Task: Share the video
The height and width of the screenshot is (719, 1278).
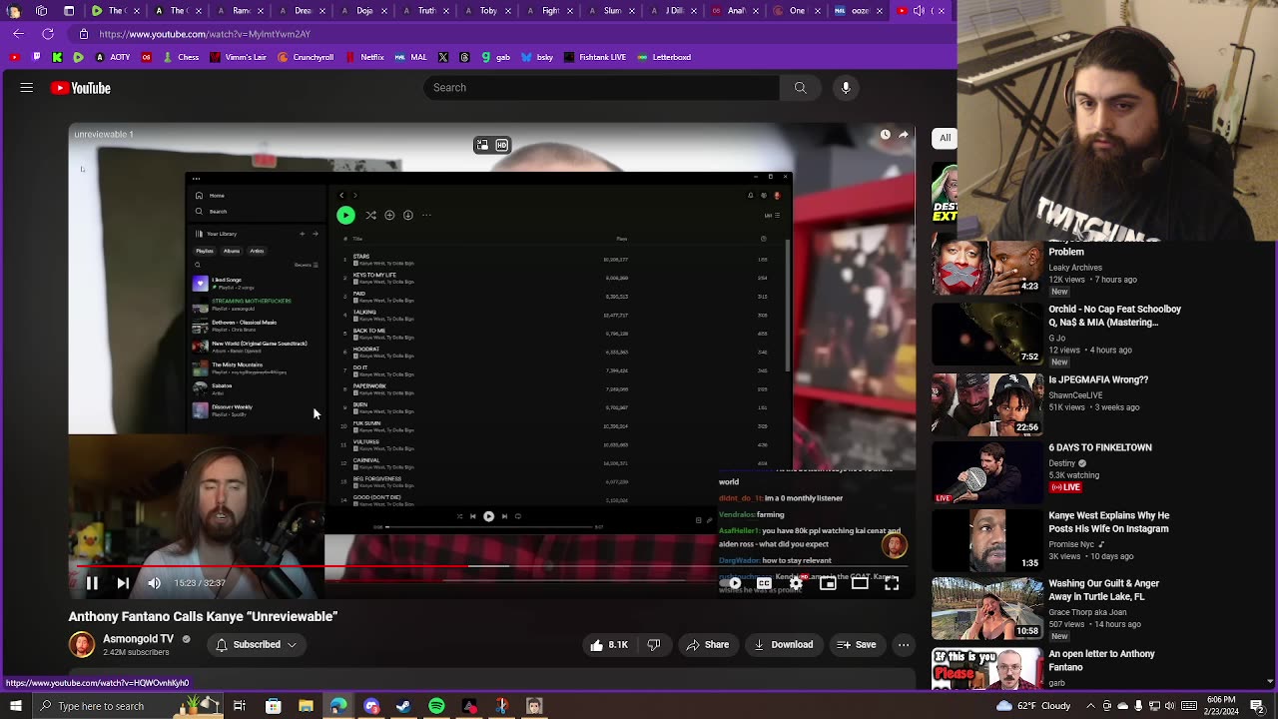Action: [x=707, y=645]
